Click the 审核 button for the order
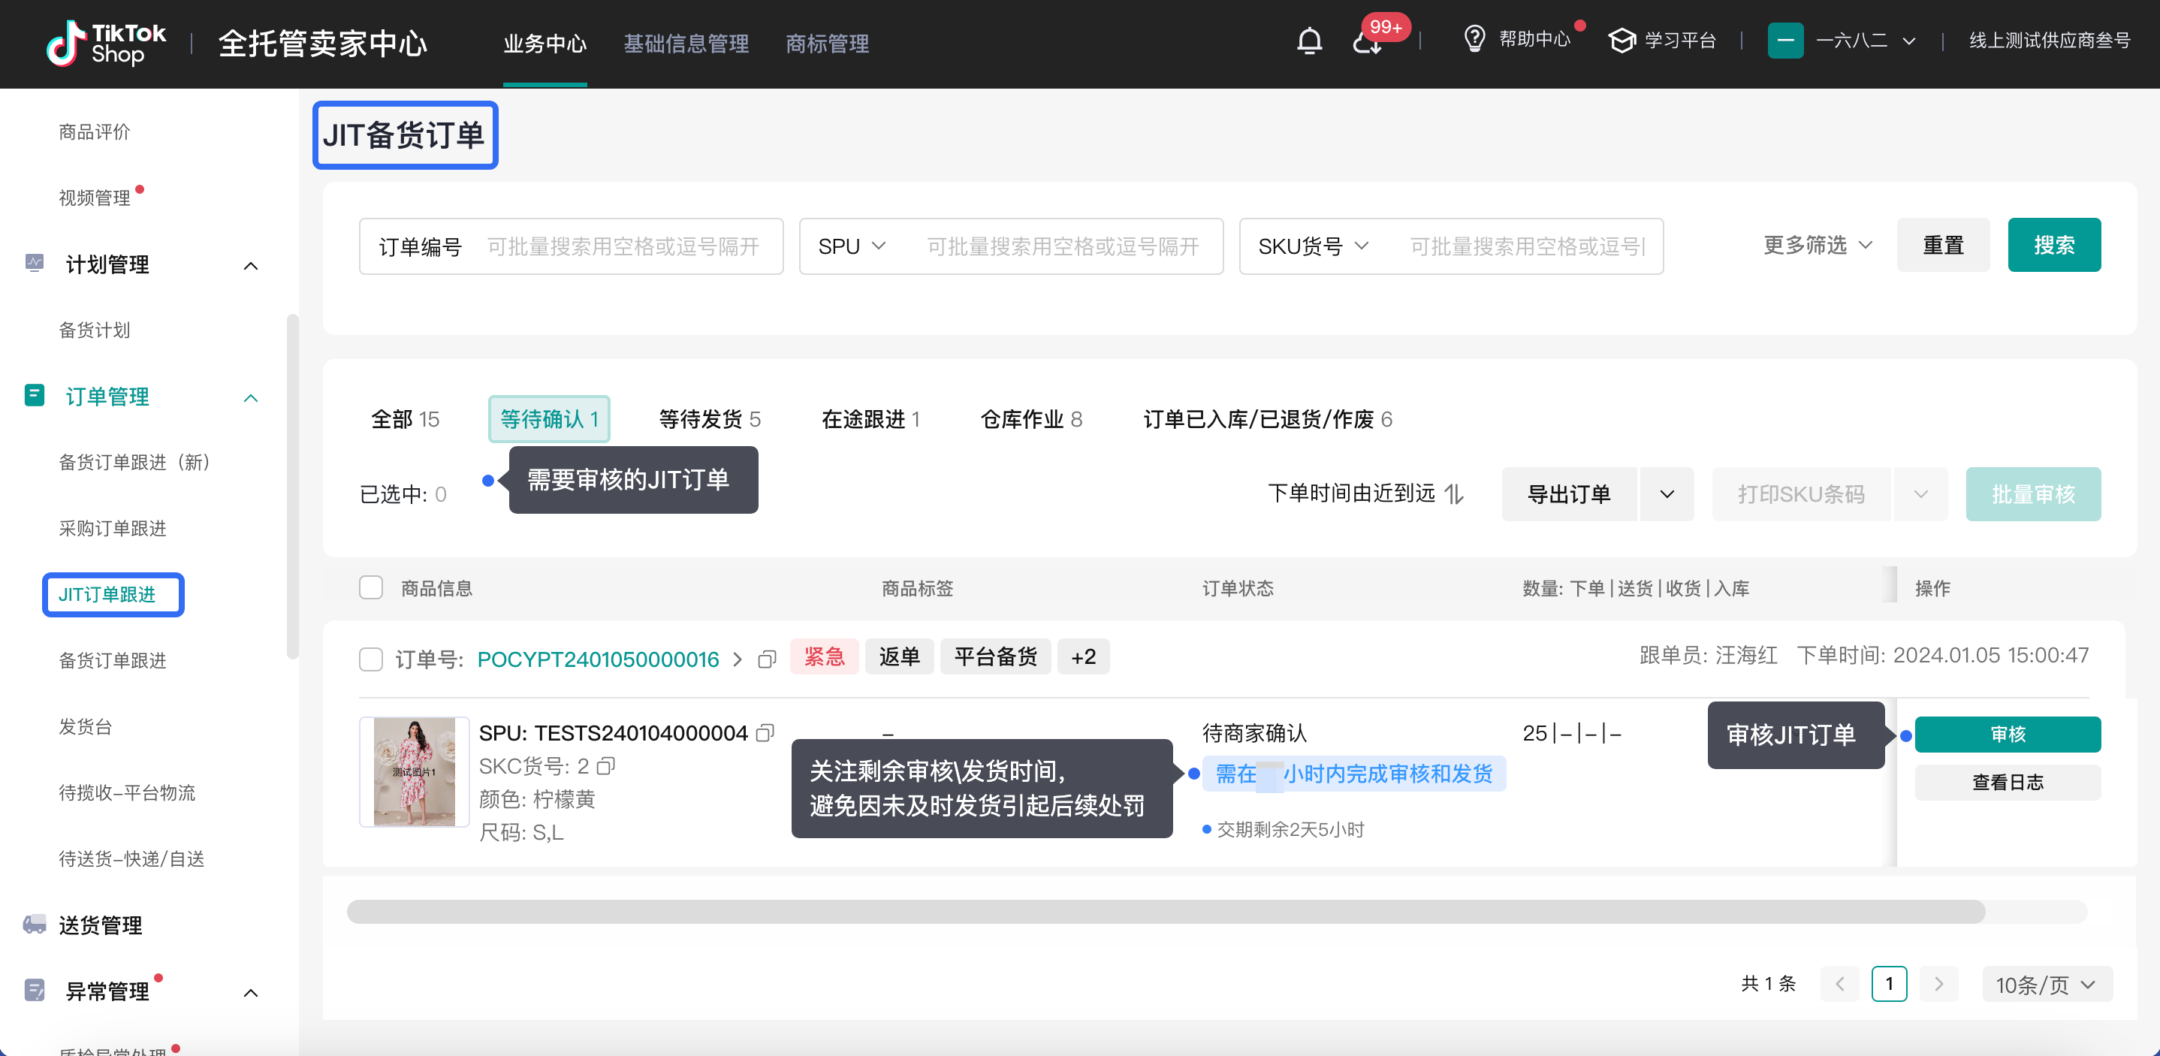 2008,734
